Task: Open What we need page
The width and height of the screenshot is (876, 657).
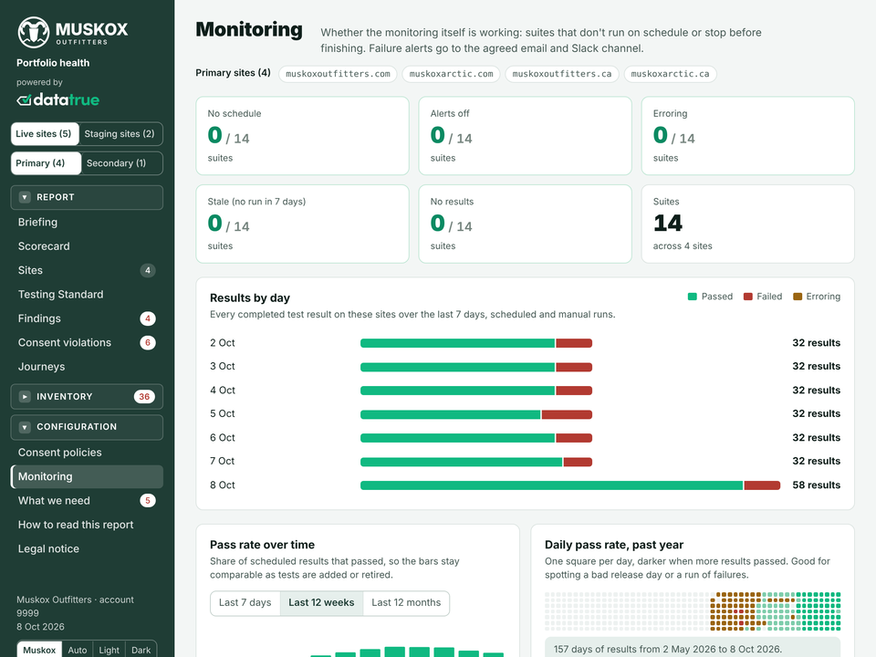Action: click(x=87, y=501)
